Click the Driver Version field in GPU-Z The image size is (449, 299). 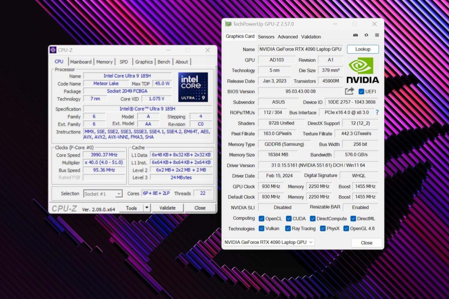(x=318, y=165)
